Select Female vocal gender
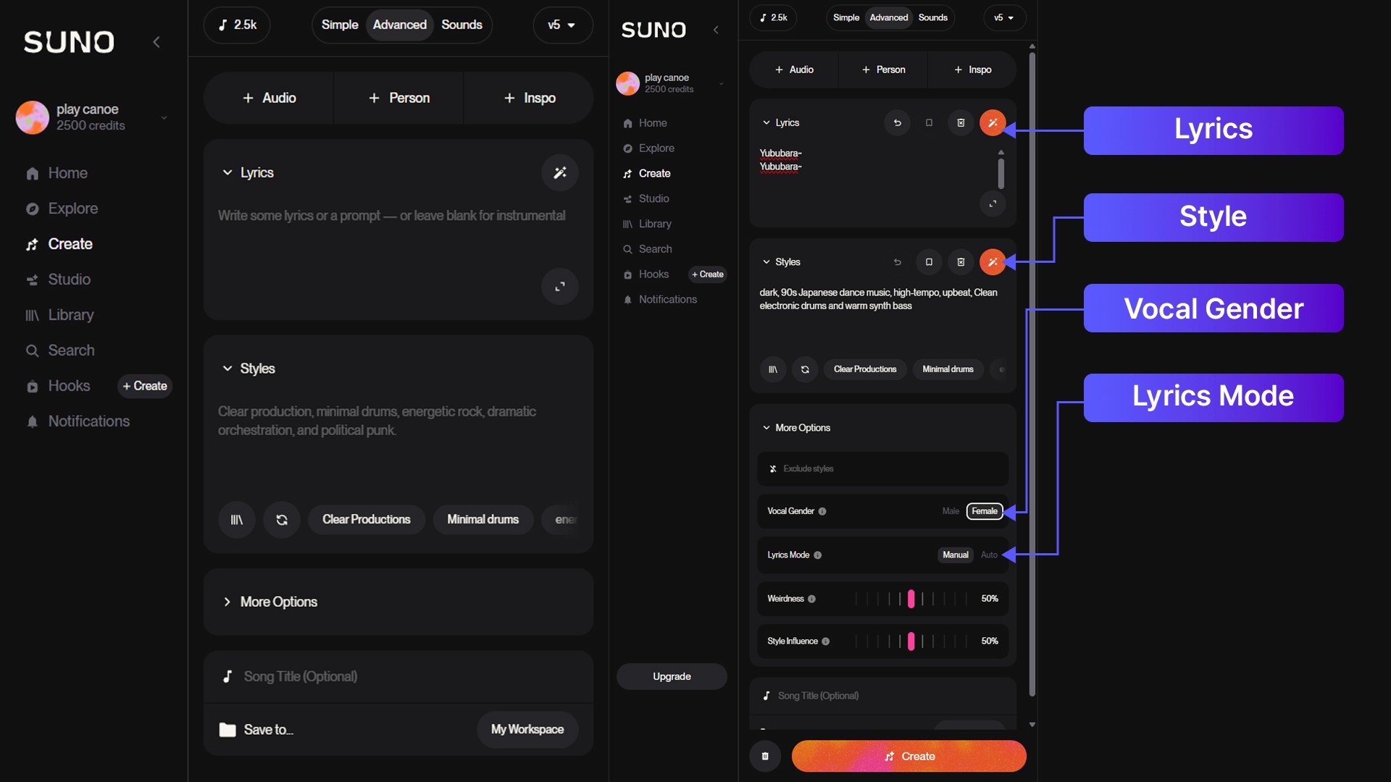Viewport: 1391px width, 782px height. 984,511
